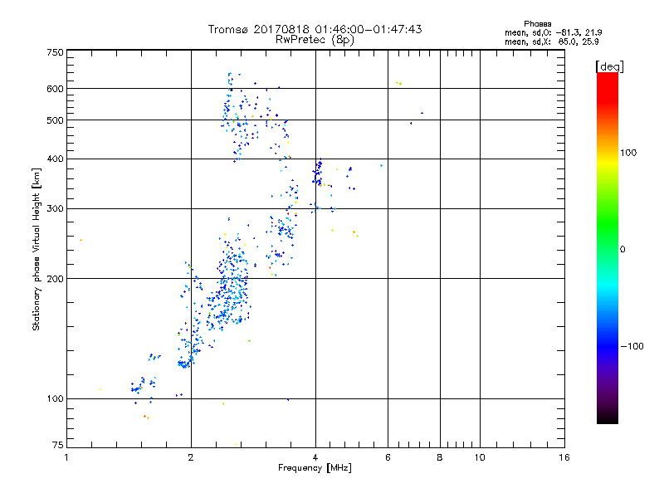Click the '750' y-axis tick label
The height and width of the screenshot is (498, 664).
55,52
